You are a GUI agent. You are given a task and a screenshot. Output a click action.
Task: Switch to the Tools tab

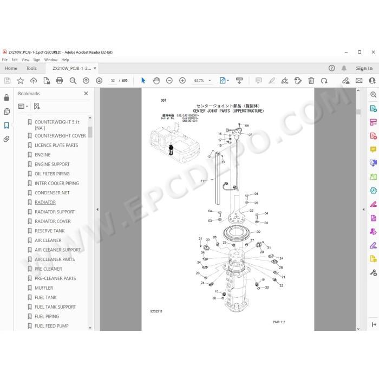click(31, 68)
